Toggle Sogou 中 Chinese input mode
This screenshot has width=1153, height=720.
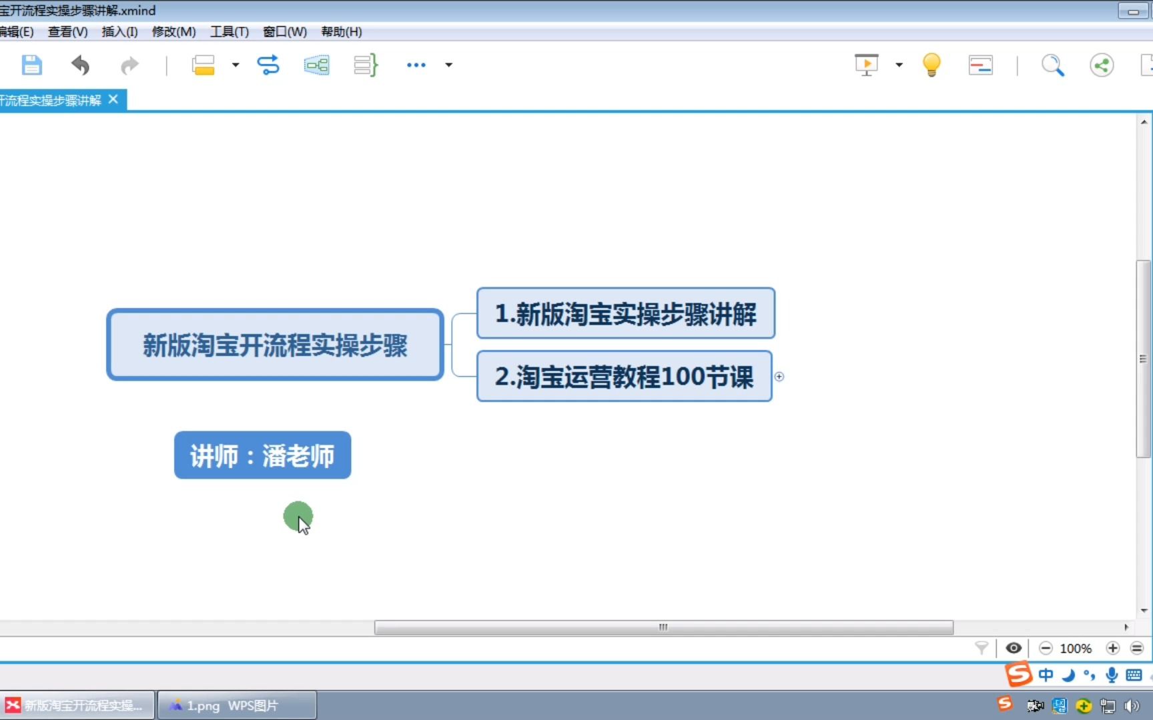(x=1046, y=675)
